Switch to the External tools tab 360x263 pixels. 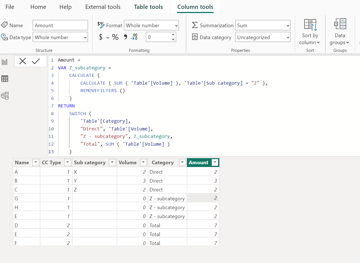tap(103, 7)
